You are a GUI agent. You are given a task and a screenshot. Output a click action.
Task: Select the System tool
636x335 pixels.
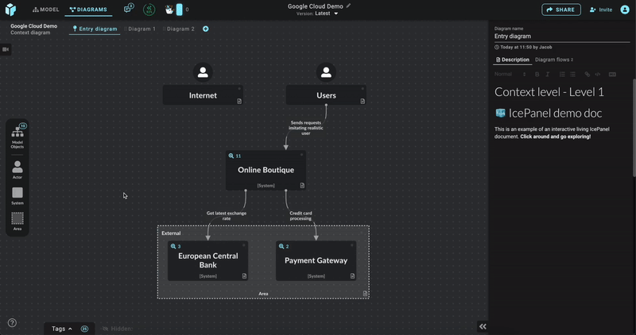17,195
